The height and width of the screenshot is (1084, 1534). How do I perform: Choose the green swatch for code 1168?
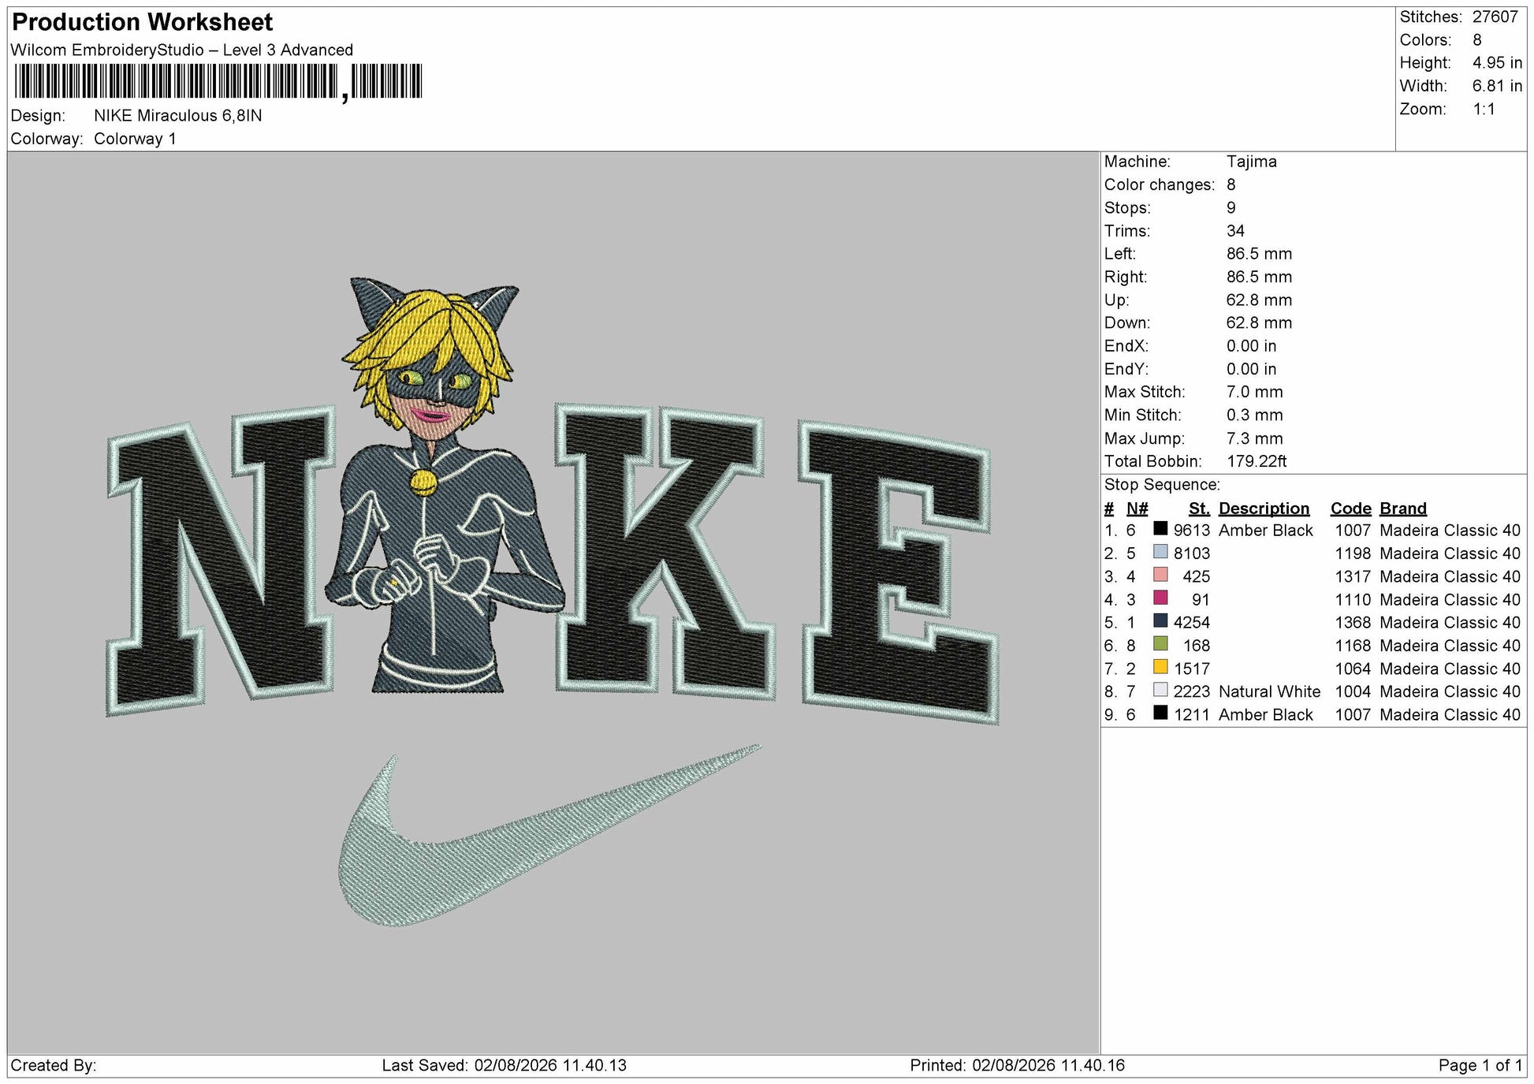(1160, 644)
